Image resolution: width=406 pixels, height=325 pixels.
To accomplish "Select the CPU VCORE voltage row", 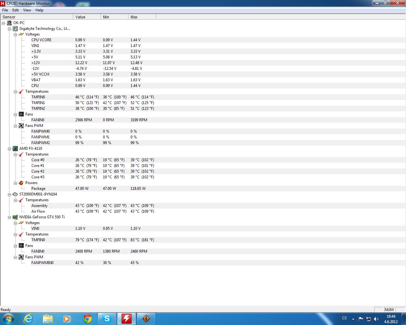I will 203,40.
